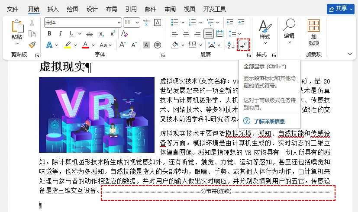Toggle Strikethrough formatting
Viewport: 358px width, 212px height.
coord(90,34)
